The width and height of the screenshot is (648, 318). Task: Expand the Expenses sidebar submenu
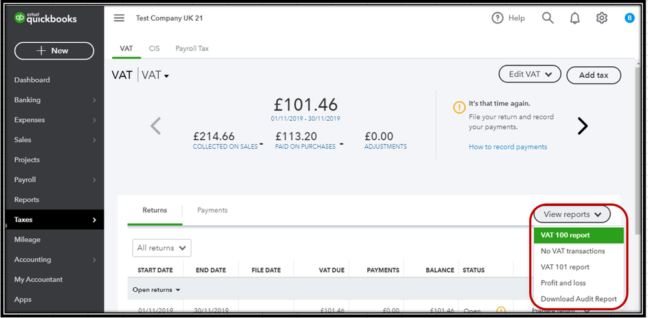[94, 120]
